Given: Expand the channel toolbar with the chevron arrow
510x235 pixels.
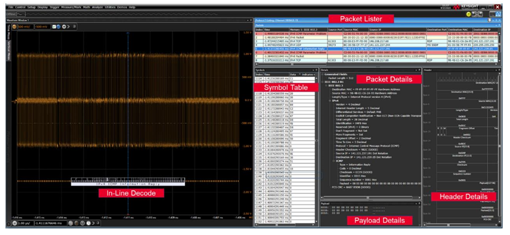Looking at the screenshot, I should click(x=69, y=26).
